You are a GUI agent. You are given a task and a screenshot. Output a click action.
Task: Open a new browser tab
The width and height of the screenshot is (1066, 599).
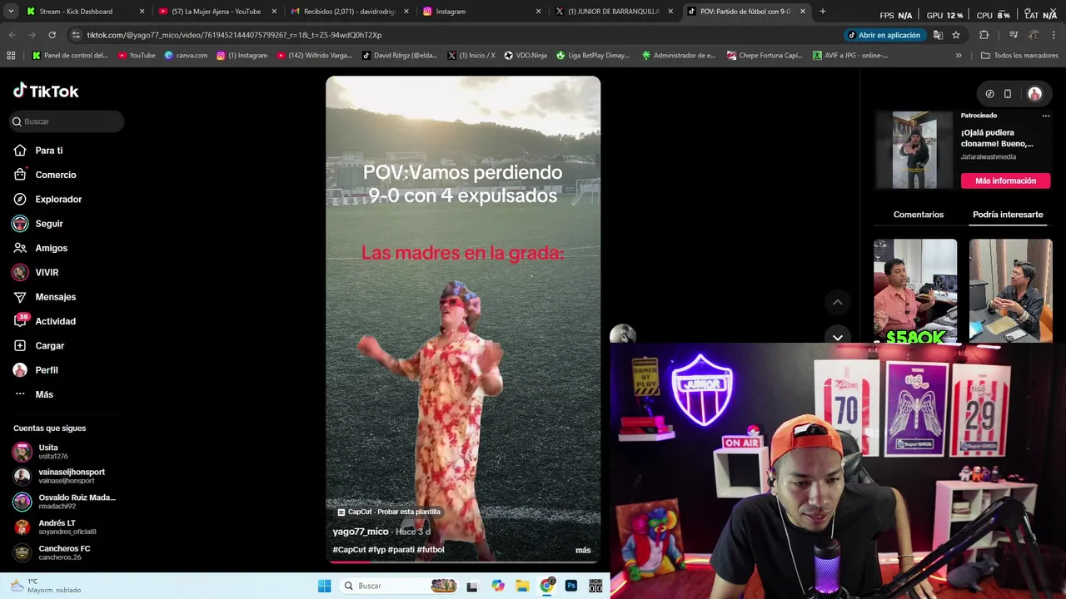click(x=822, y=12)
